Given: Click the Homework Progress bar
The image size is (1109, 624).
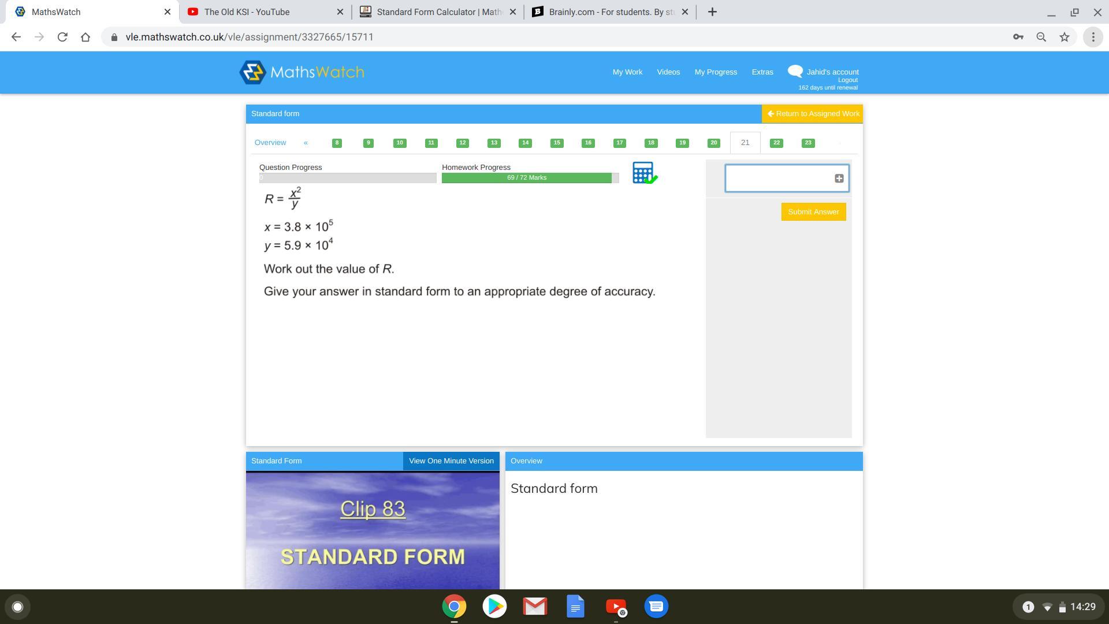Looking at the screenshot, I should (526, 178).
